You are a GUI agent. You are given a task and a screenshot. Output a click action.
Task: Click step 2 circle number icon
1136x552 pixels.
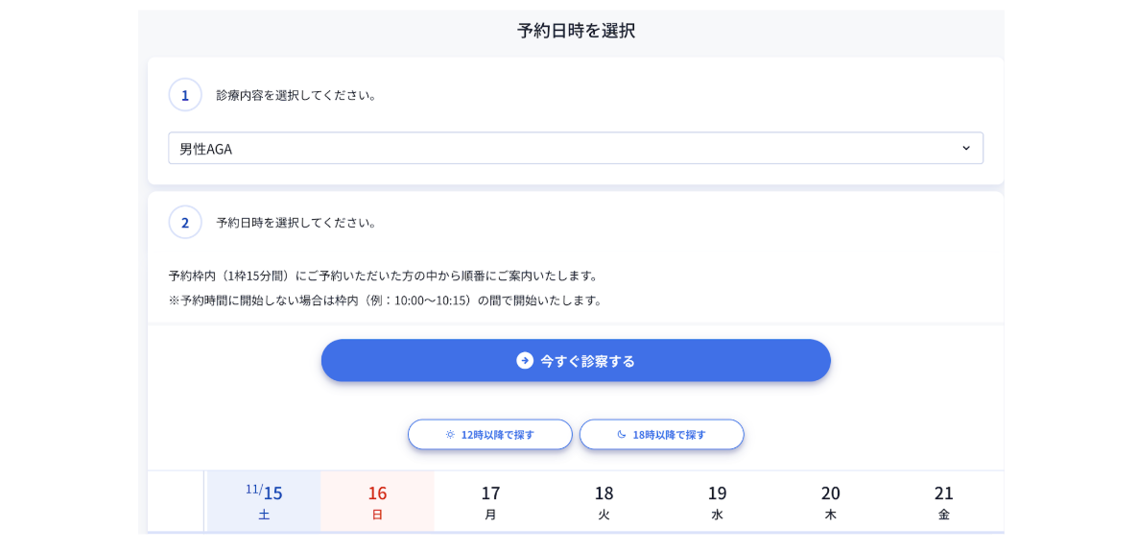185,222
